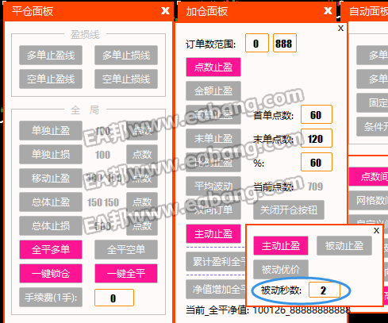The width and height of the screenshot is (388, 323).
Task: Toggle the pink 点数间 button in 自动面板
Action: pyautogui.click(x=369, y=176)
